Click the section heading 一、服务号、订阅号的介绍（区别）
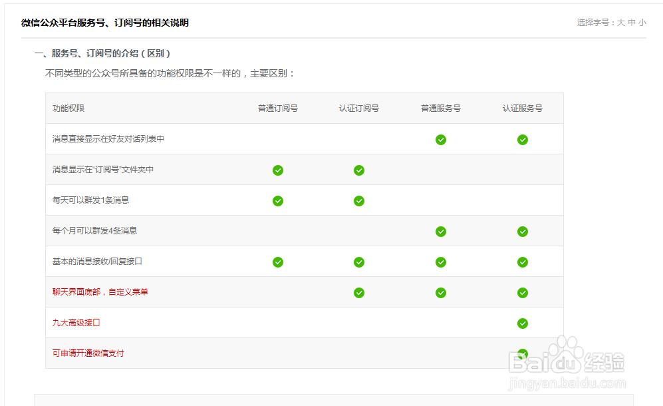The width and height of the screenshot is (663, 406). coord(103,53)
